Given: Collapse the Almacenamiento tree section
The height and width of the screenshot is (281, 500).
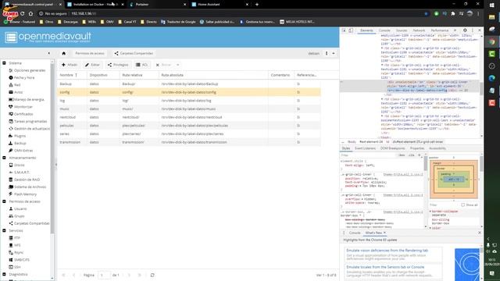Looking at the screenshot, I should [4, 158].
